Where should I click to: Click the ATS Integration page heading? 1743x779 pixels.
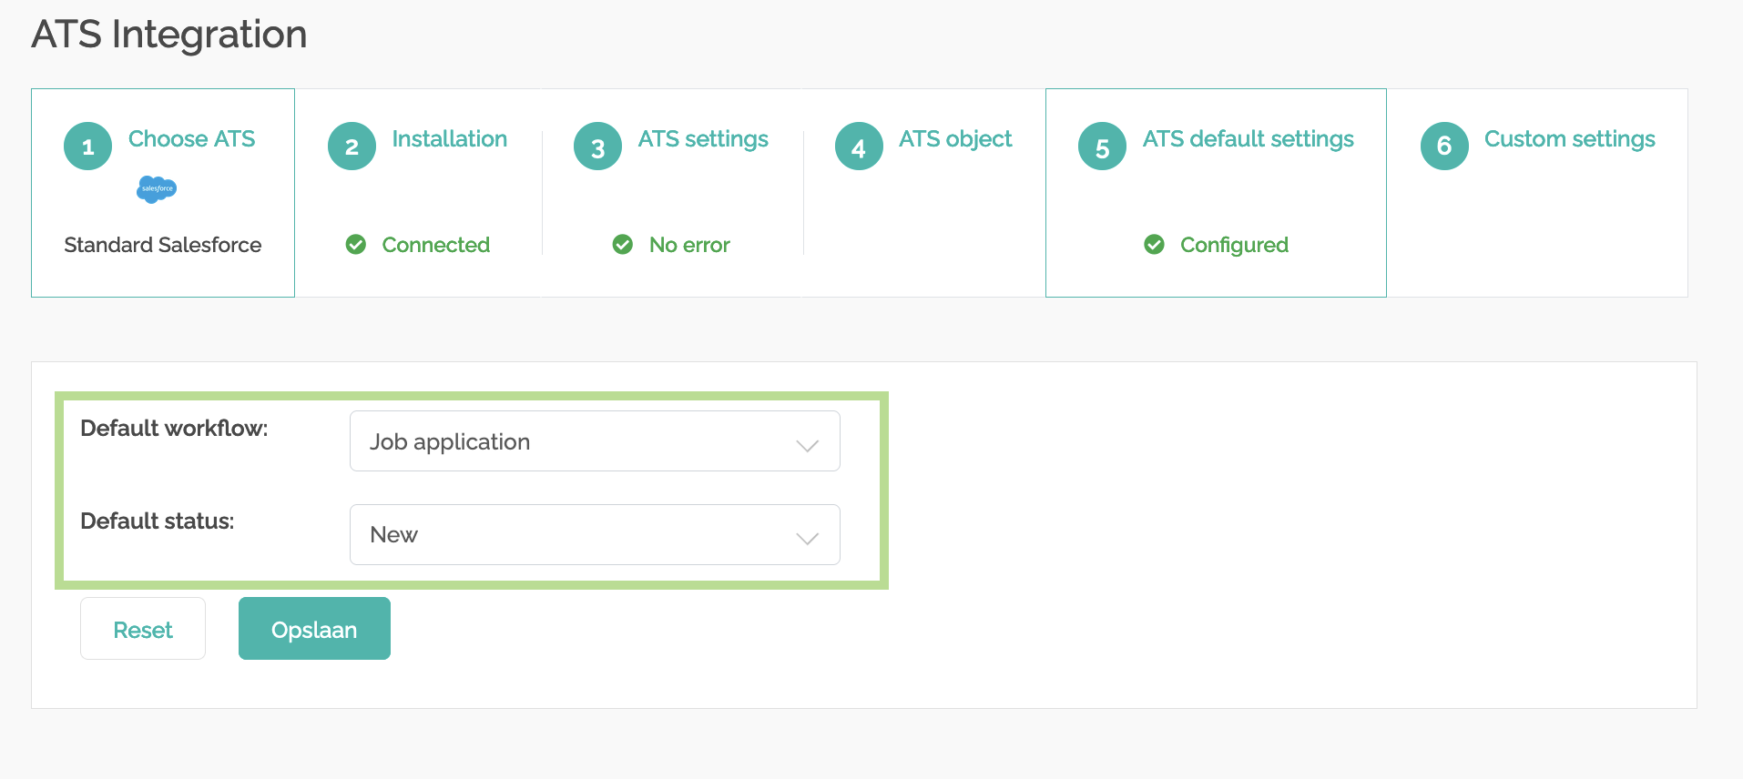169,35
